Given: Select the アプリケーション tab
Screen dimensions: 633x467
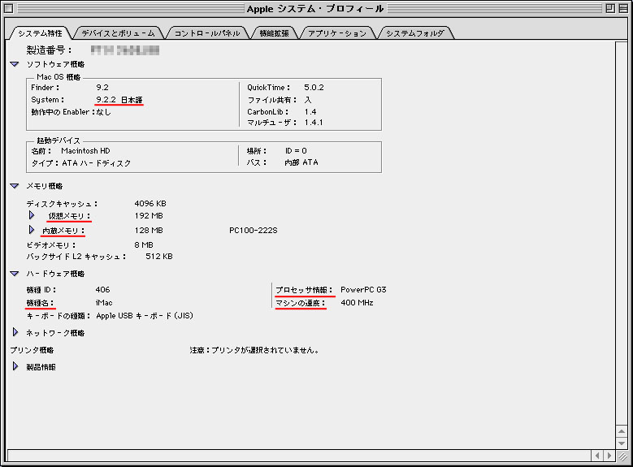Looking at the screenshot, I should click(x=337, y=33).
